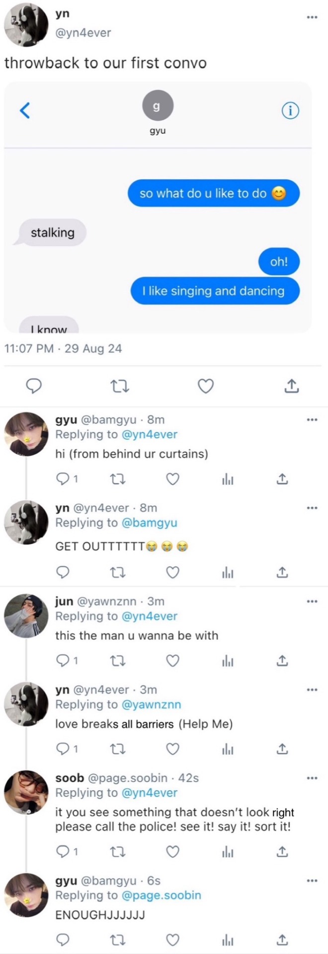The height and width of the screenshot is (954, 328).
Task: Tap the back arrow in gyu chat
Action: click(25, 110)
